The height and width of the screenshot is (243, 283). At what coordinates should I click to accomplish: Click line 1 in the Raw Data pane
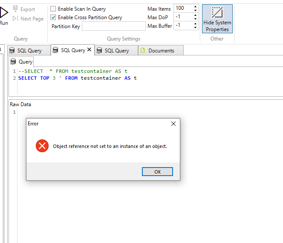tap(14, 112)
